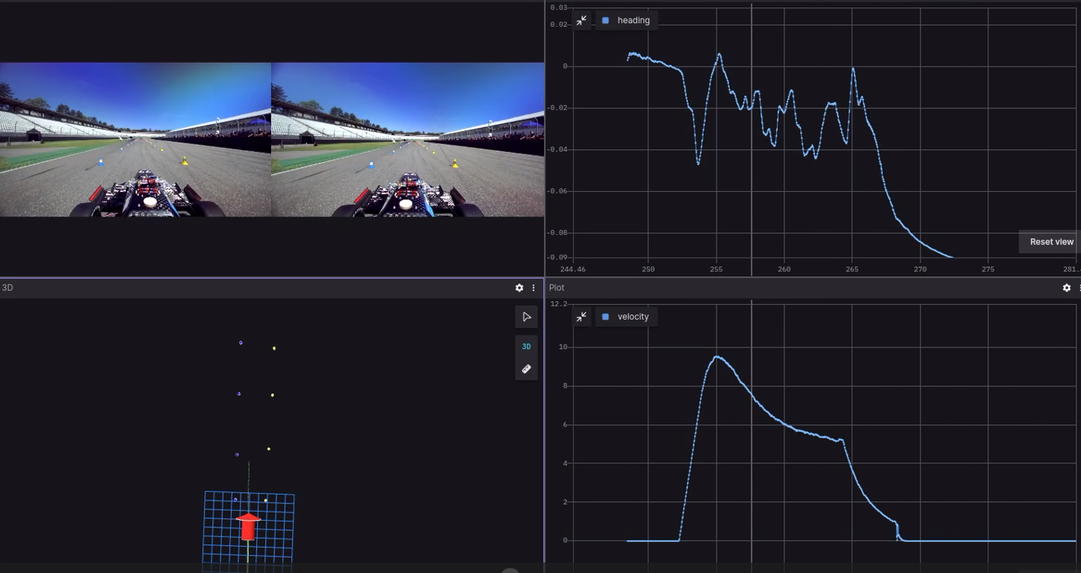The image size is (1081, 573).
Task: Select the interaction cursor tool in 3D panel
Action: [x=526, y=317]
